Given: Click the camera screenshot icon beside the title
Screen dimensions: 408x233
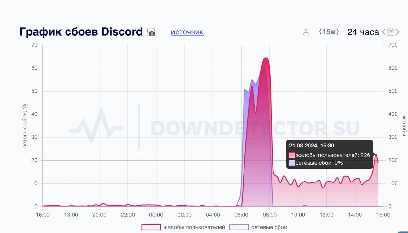Looking at the screenshot, I should [152, 32].
